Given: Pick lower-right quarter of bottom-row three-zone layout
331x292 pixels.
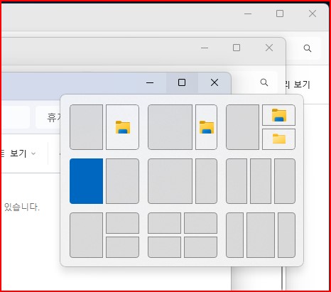Looking at the screenshot, I should coord(122,247).
